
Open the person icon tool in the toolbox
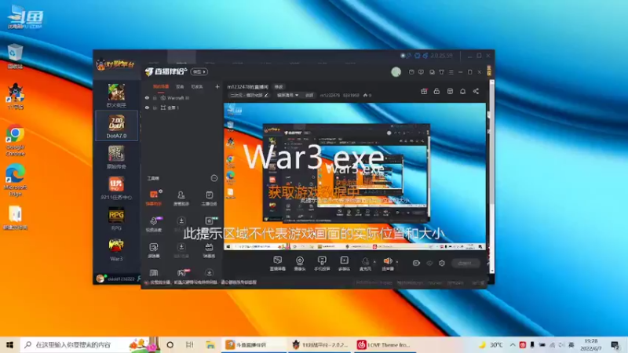coord(181,198)
